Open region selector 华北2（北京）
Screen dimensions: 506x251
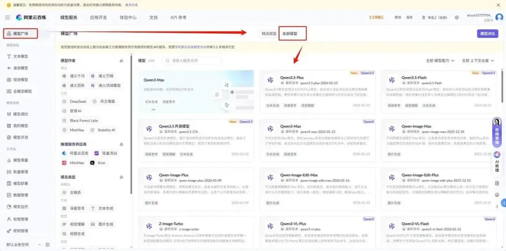click(x=434, y=17)
